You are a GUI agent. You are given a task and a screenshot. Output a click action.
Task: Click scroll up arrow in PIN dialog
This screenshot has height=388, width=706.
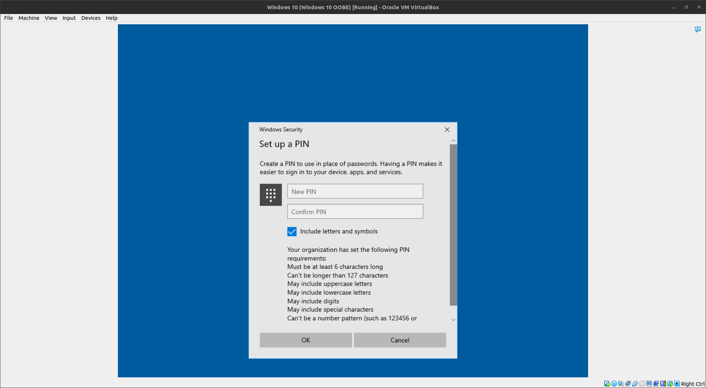tap(453, 140)
